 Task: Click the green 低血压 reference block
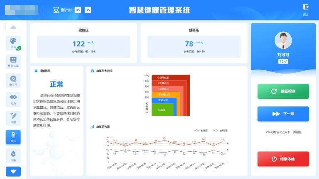click(162, 110)
